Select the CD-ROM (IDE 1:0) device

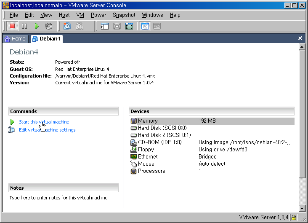pos(159,142)
